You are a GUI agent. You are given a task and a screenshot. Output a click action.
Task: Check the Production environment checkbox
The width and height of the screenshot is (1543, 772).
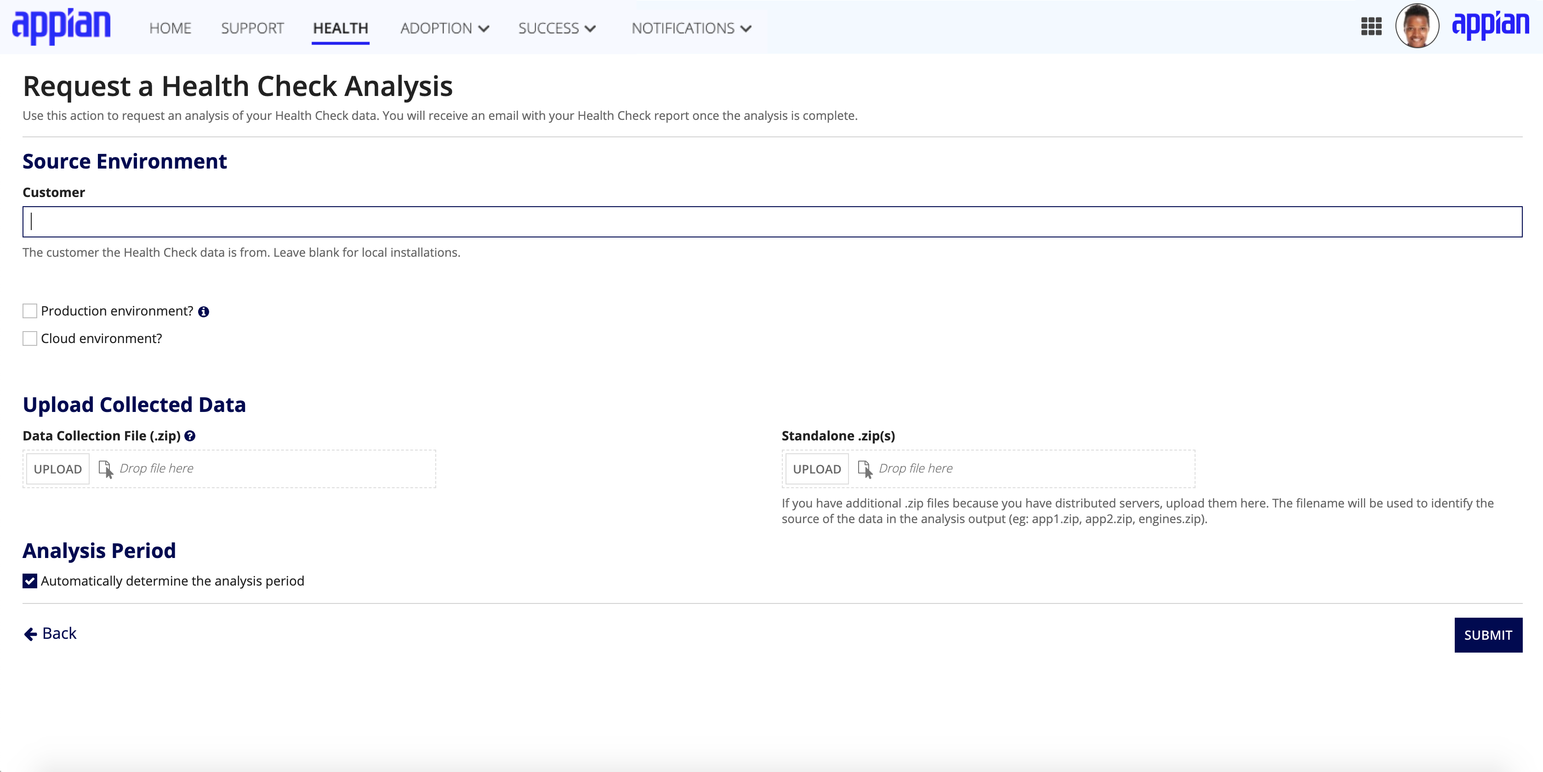tap(30, 311)
